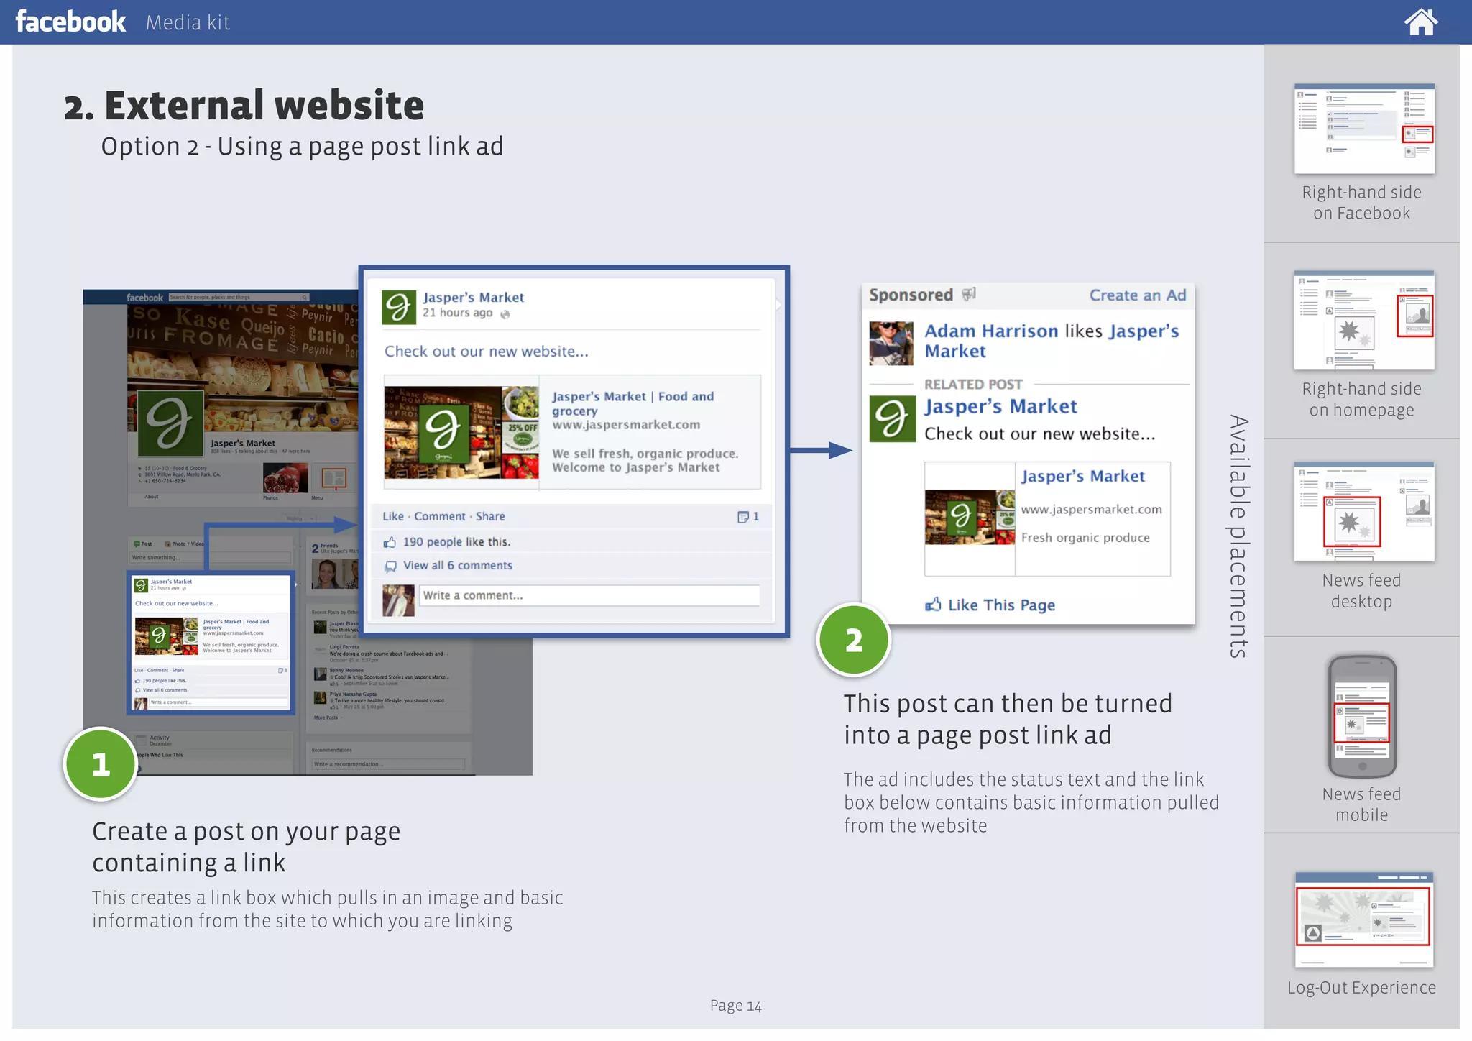Click www.jaspersmarket.com in the enlarged post
This screenshot has width=1472, height=1041.
(626, 425)
